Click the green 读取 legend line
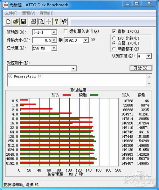159x190 pixels. [x=94, y=95]
